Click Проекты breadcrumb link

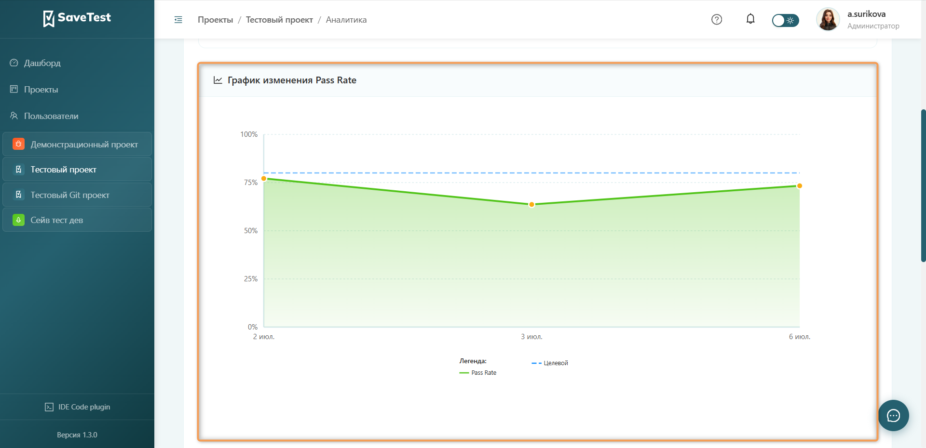click(x=215, y=20)
